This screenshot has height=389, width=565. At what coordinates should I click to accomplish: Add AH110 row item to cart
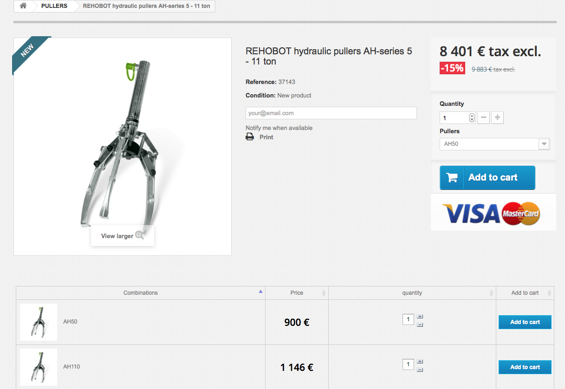[x=525, y=367]
